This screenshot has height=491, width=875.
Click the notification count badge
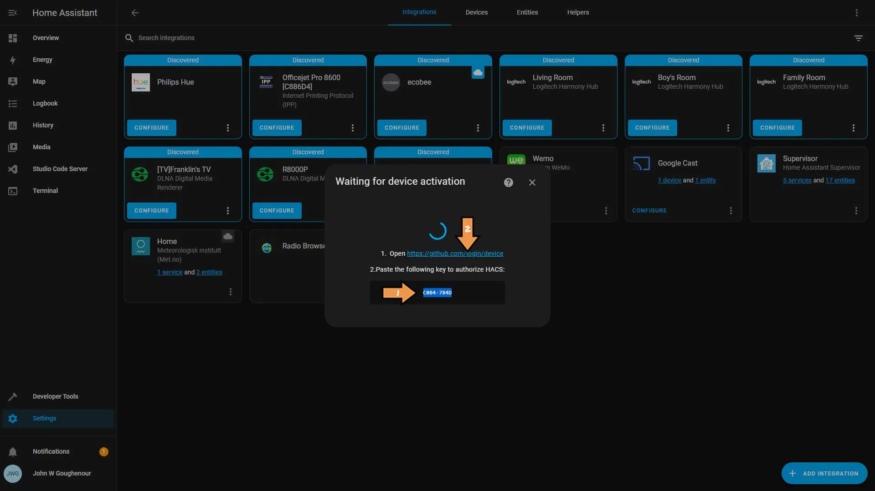pyautogui.click(x=104, y=452)
